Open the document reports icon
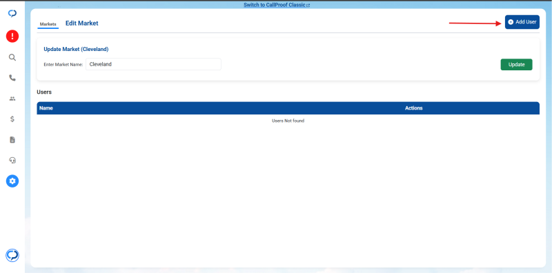This screenshot has height=273, width=552. 12,140
